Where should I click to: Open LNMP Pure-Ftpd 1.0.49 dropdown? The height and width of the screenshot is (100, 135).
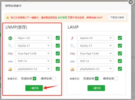click(x=33, y=53)
